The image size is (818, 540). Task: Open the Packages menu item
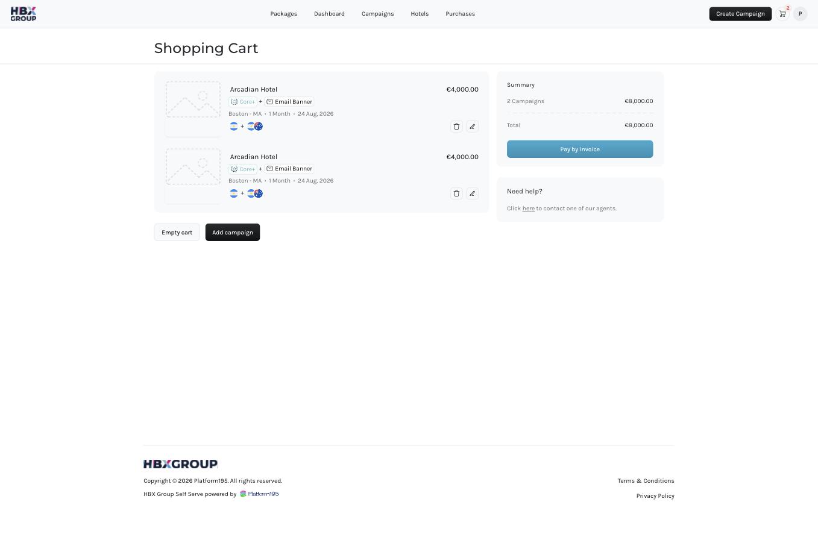[x=283, y=14]
